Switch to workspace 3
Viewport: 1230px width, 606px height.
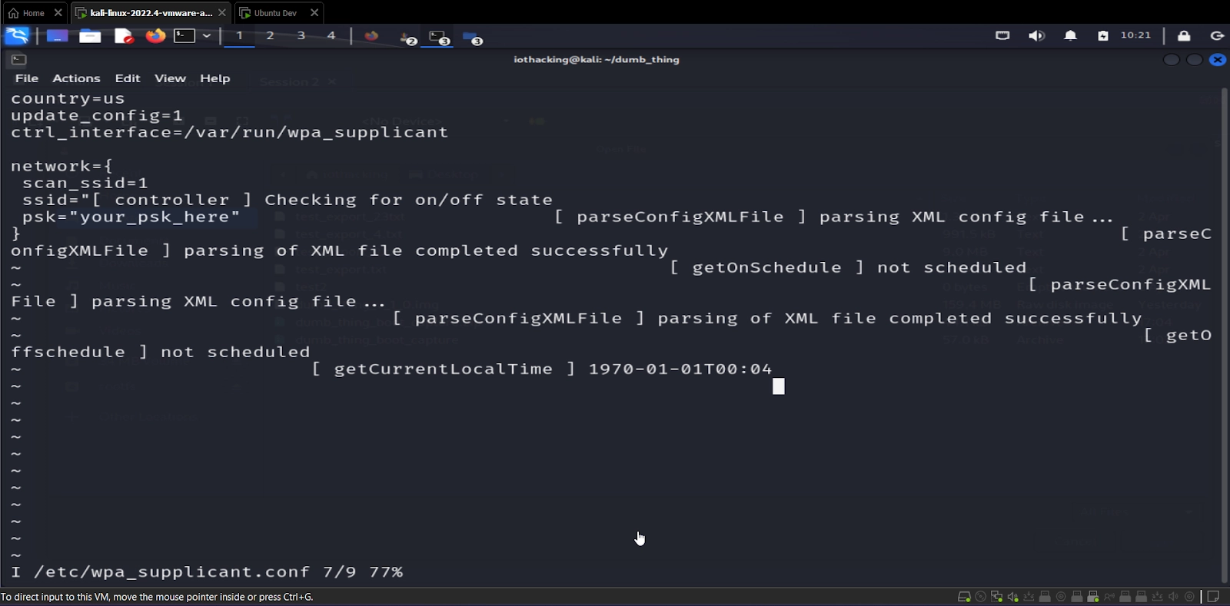point(301,35)
